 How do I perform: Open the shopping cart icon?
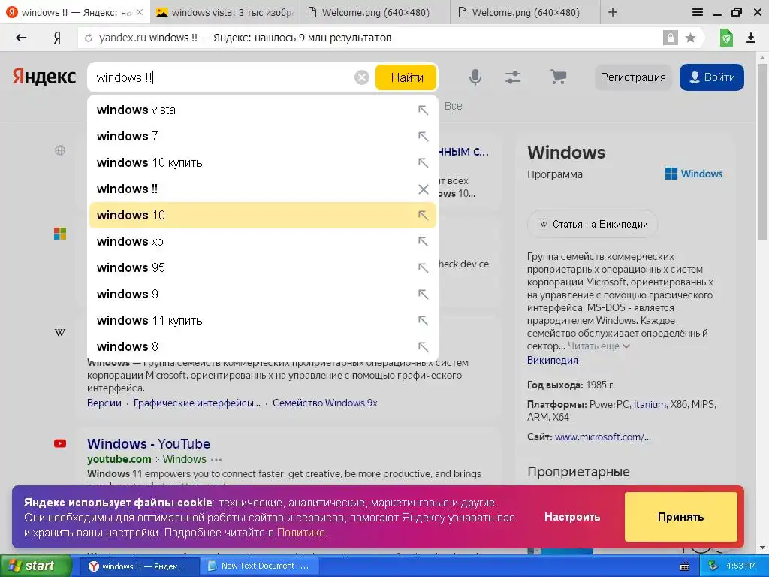pyautogui.click(x=558, y=77)
